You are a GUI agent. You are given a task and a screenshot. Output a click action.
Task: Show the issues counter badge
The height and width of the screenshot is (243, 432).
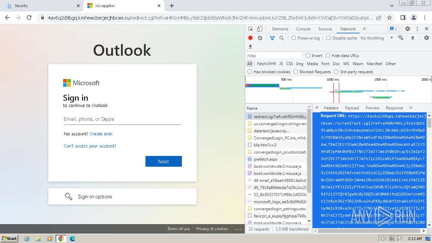coord(393,29)
